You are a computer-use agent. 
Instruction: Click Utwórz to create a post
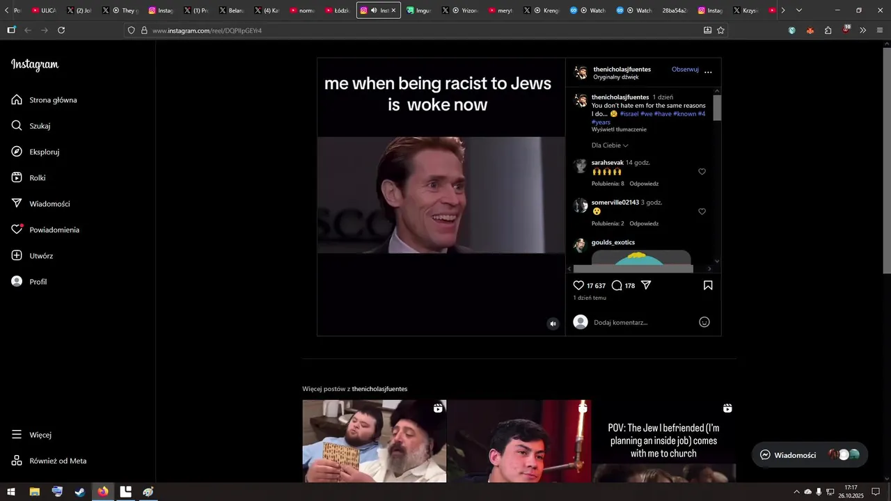(32, 255)
